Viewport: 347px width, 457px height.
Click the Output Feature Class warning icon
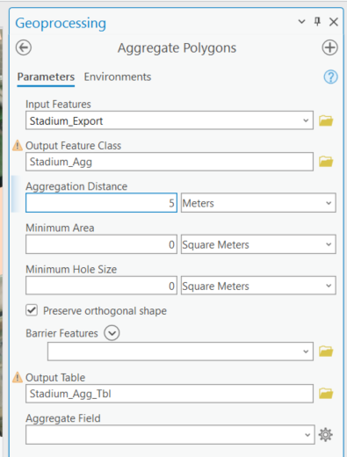tap(18, 145)
